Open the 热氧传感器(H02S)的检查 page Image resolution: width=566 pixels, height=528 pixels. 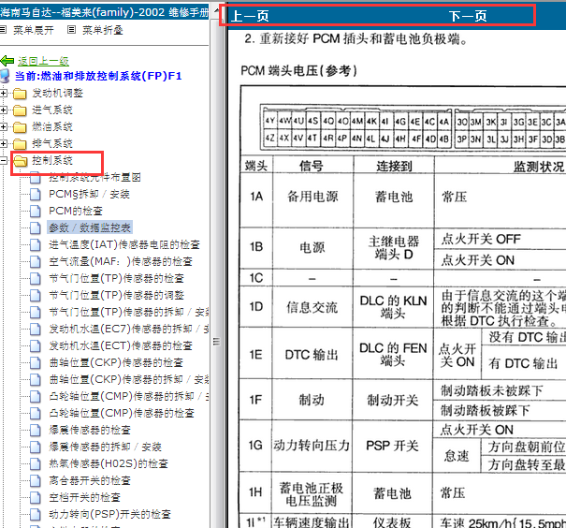click(109, 463)
